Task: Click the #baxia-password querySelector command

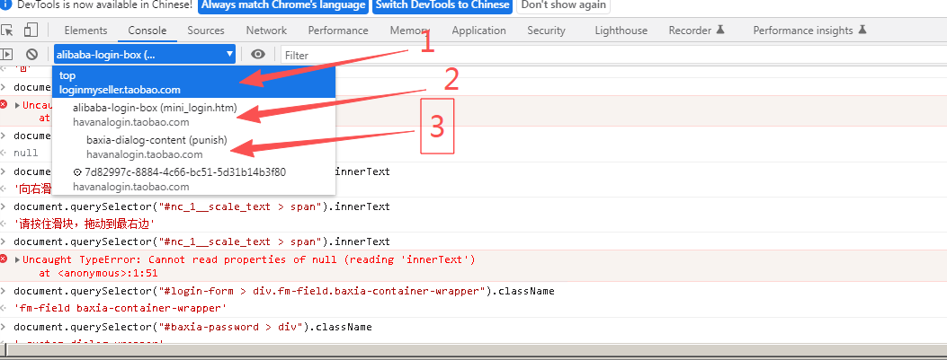Action: click(x=192, y=327)
